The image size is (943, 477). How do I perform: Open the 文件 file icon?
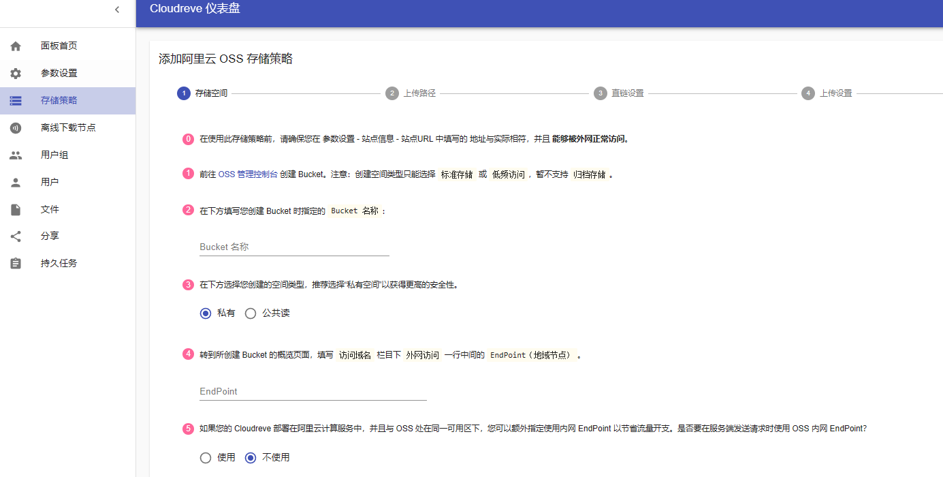click(x=15, y=209)
